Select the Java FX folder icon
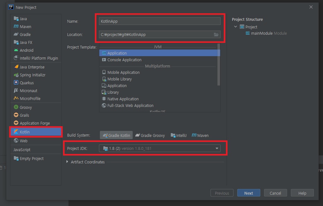The image size is (323, 206). [x=16, y=42]
